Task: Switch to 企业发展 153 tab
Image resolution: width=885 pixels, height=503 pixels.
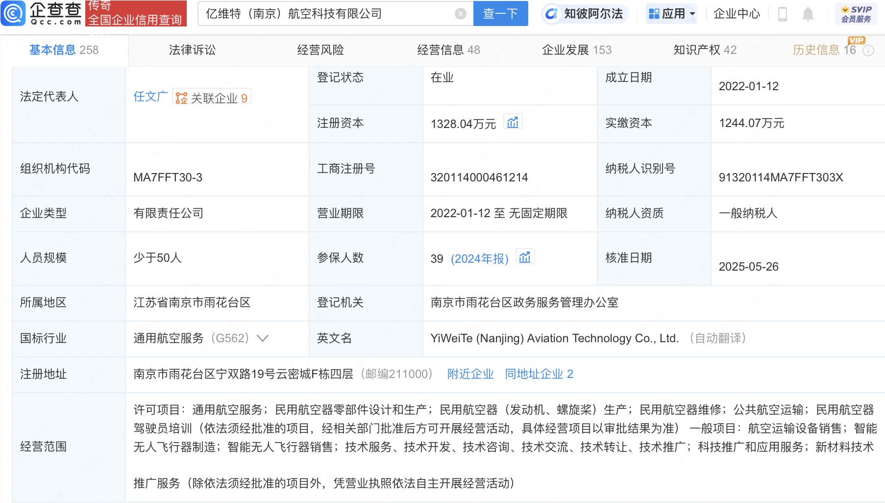Action: pyautogui.click(x=577, y=50)
